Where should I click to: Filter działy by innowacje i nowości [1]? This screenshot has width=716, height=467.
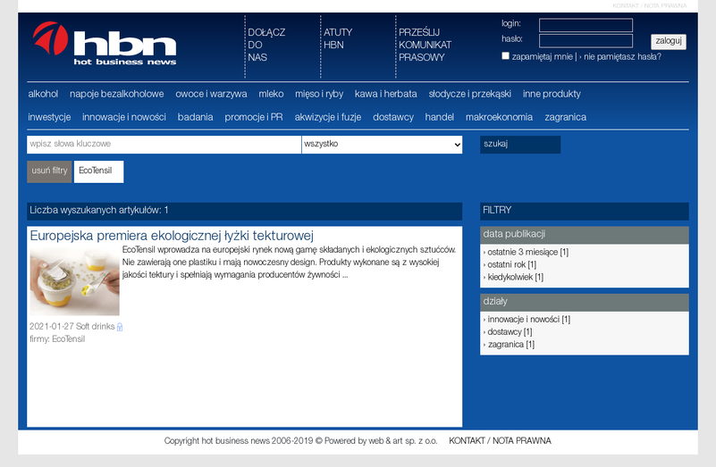[529, 320]
